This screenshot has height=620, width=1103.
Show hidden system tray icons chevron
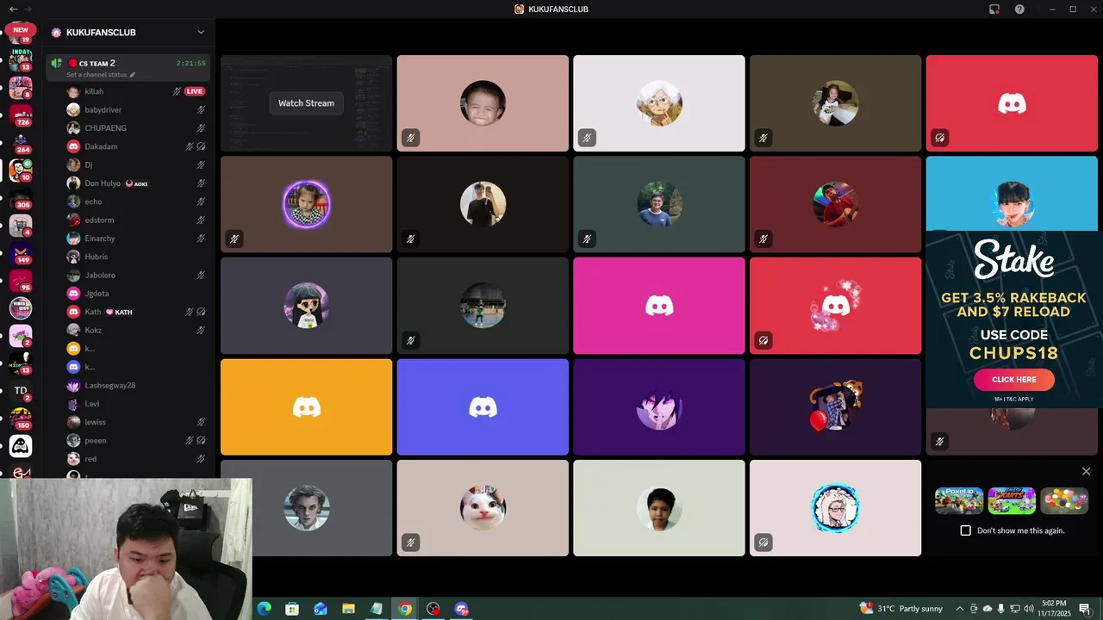pyautogui.click(x=960, y=609)
